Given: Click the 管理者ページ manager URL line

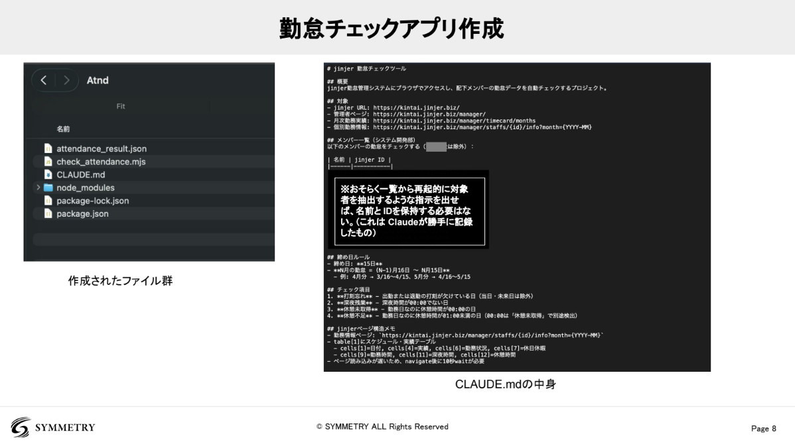Looking at the screenshot, I should [406, 115].
